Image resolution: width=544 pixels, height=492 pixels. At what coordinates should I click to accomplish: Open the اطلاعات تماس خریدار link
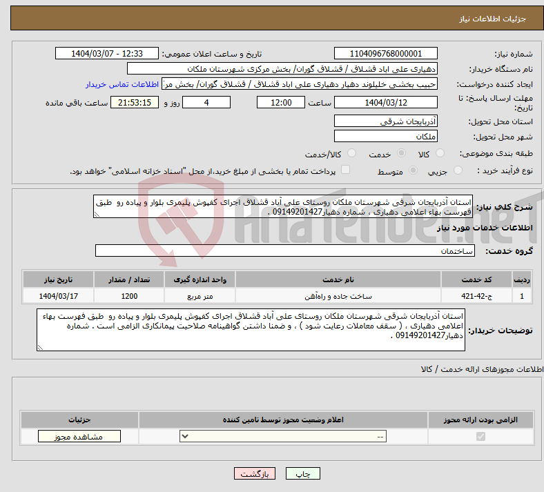(122, 84)
